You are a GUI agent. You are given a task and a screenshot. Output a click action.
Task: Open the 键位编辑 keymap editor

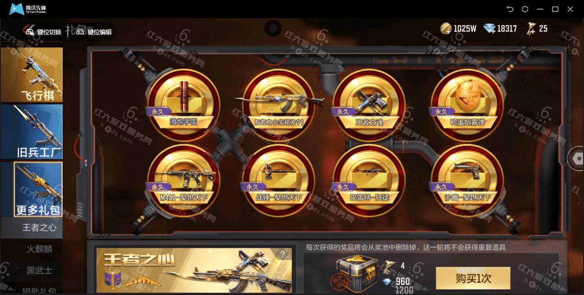tap(94, 32)
